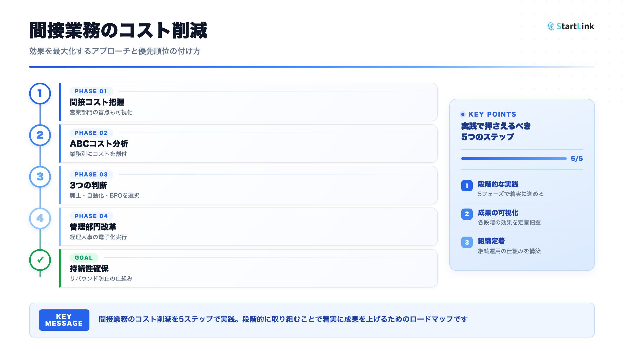This screenshot has width=624, height=351.
Task: Click the 間接業務のコスト削減 slide title
Action: 118,31
